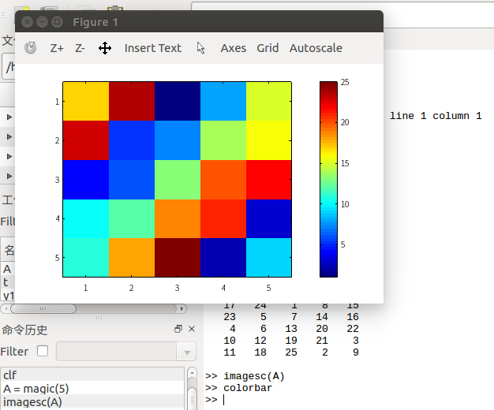
Task: Click the current directory path field
Action: click(9, 67)
